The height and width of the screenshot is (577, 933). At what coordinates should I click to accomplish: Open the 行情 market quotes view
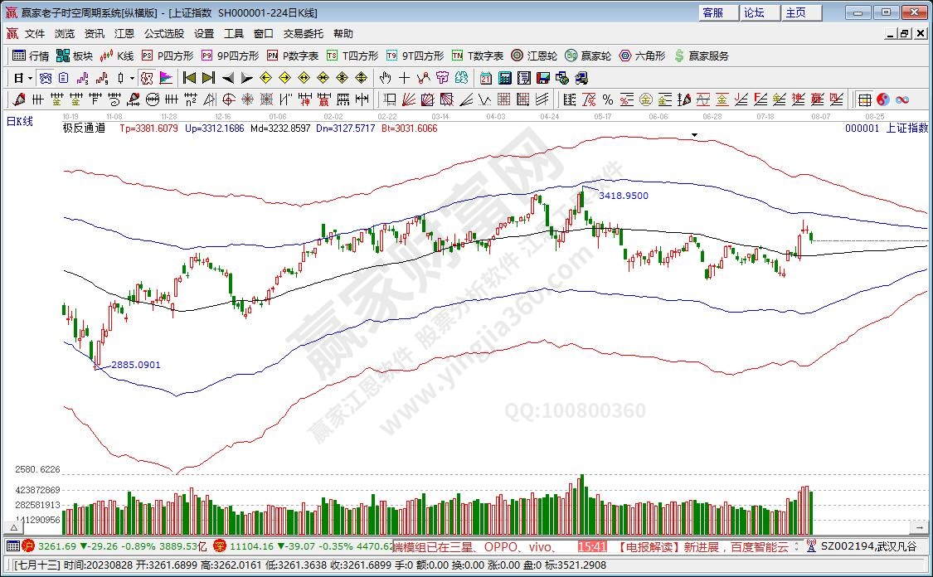pos(31,56)
